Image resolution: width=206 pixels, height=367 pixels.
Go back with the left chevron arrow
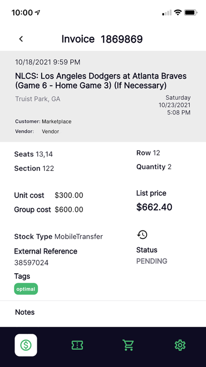click(x=21, y=39)
